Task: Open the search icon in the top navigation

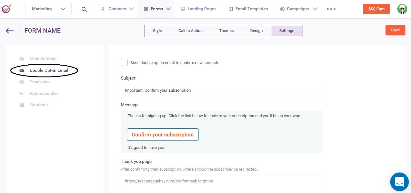Action: (84, 9)
